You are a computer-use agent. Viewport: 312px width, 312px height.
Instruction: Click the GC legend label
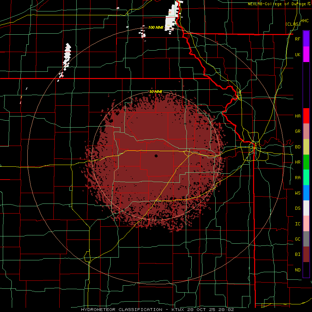pos(297,239)
